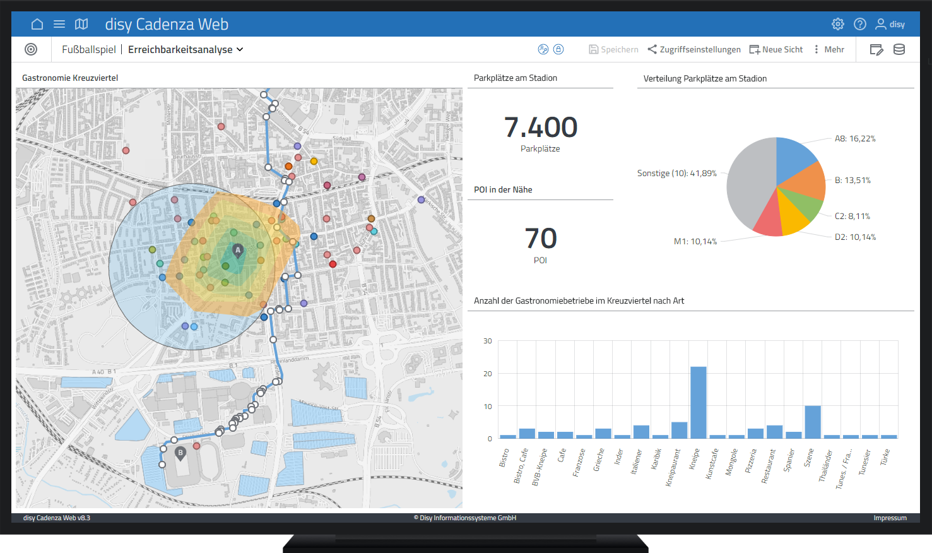Click the Fußballspiel breadcrumb
Image resolution: width=932 pixels, height=553 pixels.
tap(88, 49)
